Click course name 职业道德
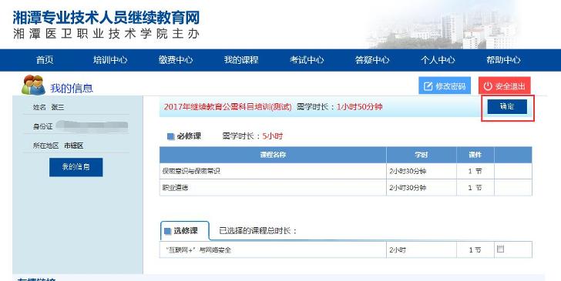Screen dimensions: 561x281 pyautogui.click(x=176, y=188)
